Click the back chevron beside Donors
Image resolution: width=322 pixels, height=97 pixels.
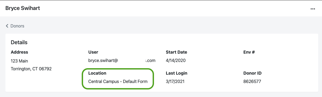(x=7, y=26)
